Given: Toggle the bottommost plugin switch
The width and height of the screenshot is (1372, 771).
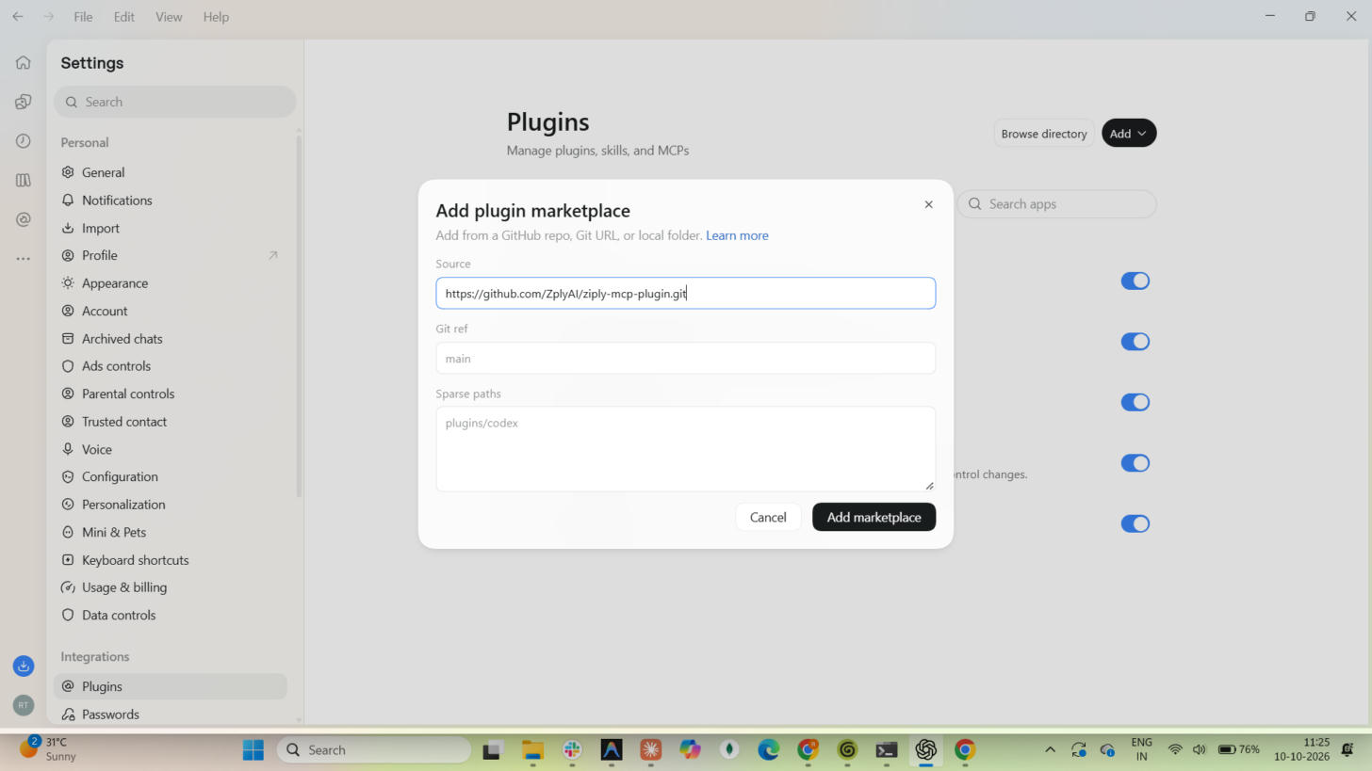Looking at the screenshot, I should (x=1135, y=523).
